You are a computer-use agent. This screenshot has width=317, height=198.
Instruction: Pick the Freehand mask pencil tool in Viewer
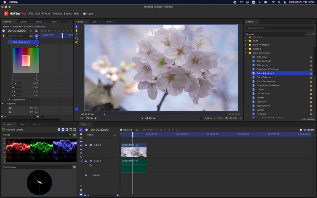pos(76,42)
